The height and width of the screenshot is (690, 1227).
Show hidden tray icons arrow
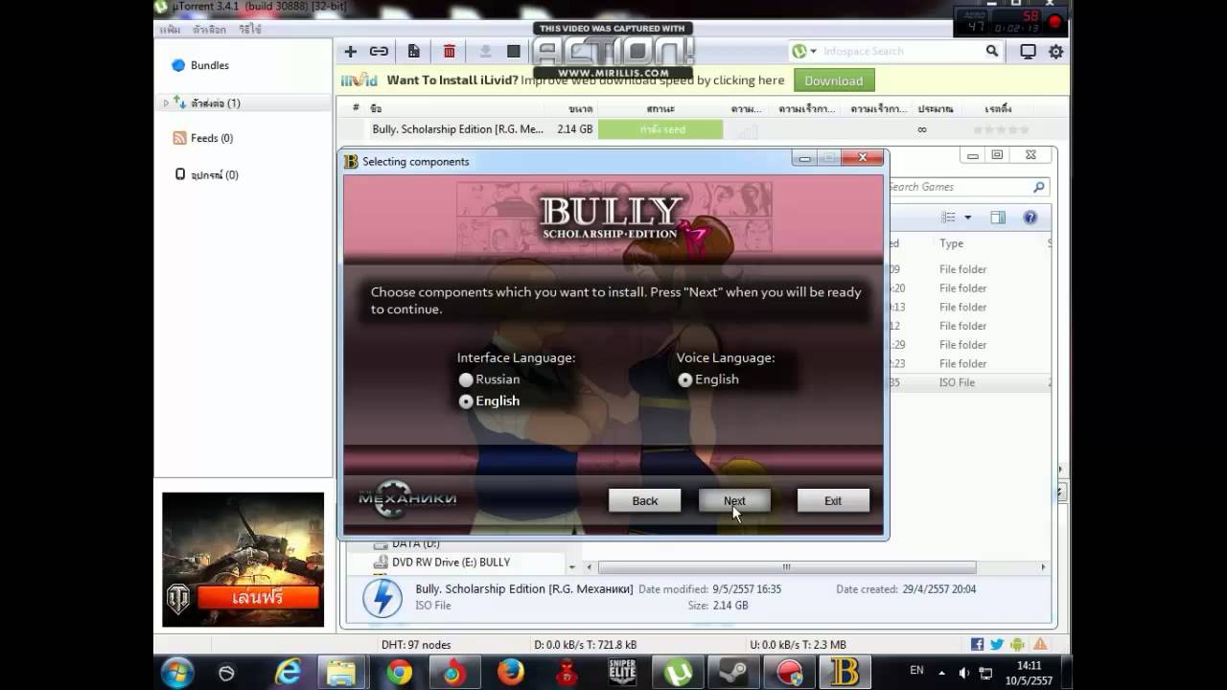click(x=941, y=673)
